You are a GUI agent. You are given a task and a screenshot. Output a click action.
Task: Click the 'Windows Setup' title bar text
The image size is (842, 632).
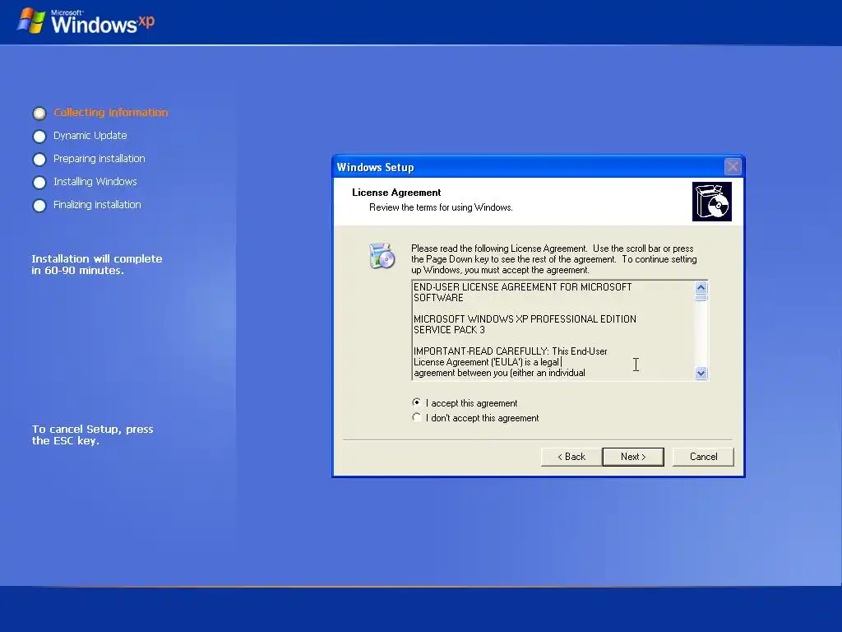(x=375, y=167)
